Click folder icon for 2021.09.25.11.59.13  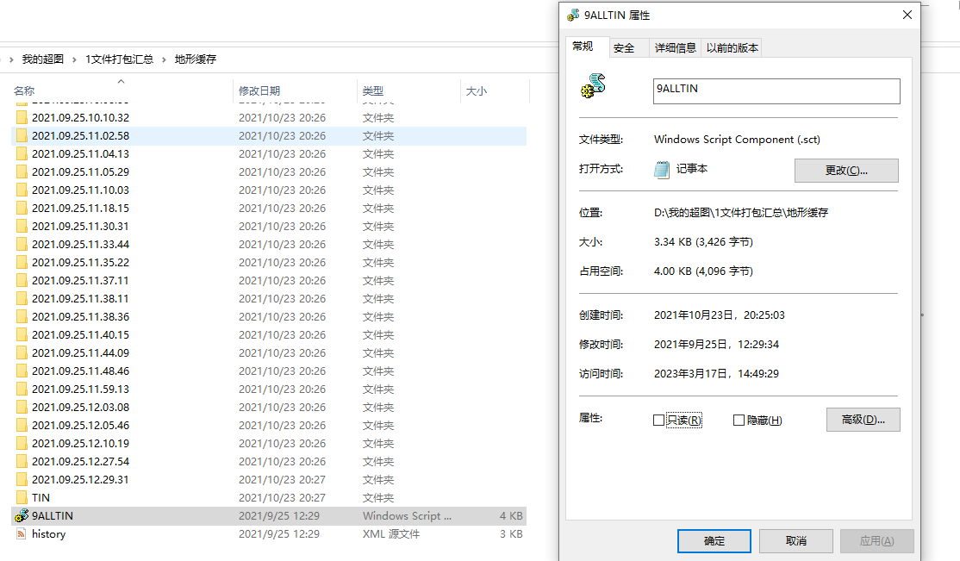pos(22,389)
